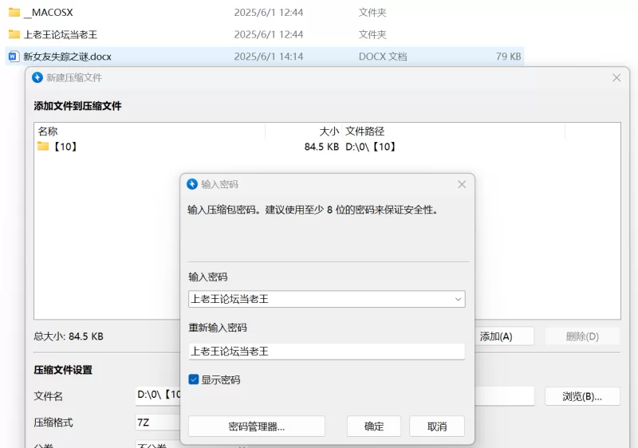Select the _MACOSX folder name
This screenshot has height=448, width=638.
(x=49, y=13)
